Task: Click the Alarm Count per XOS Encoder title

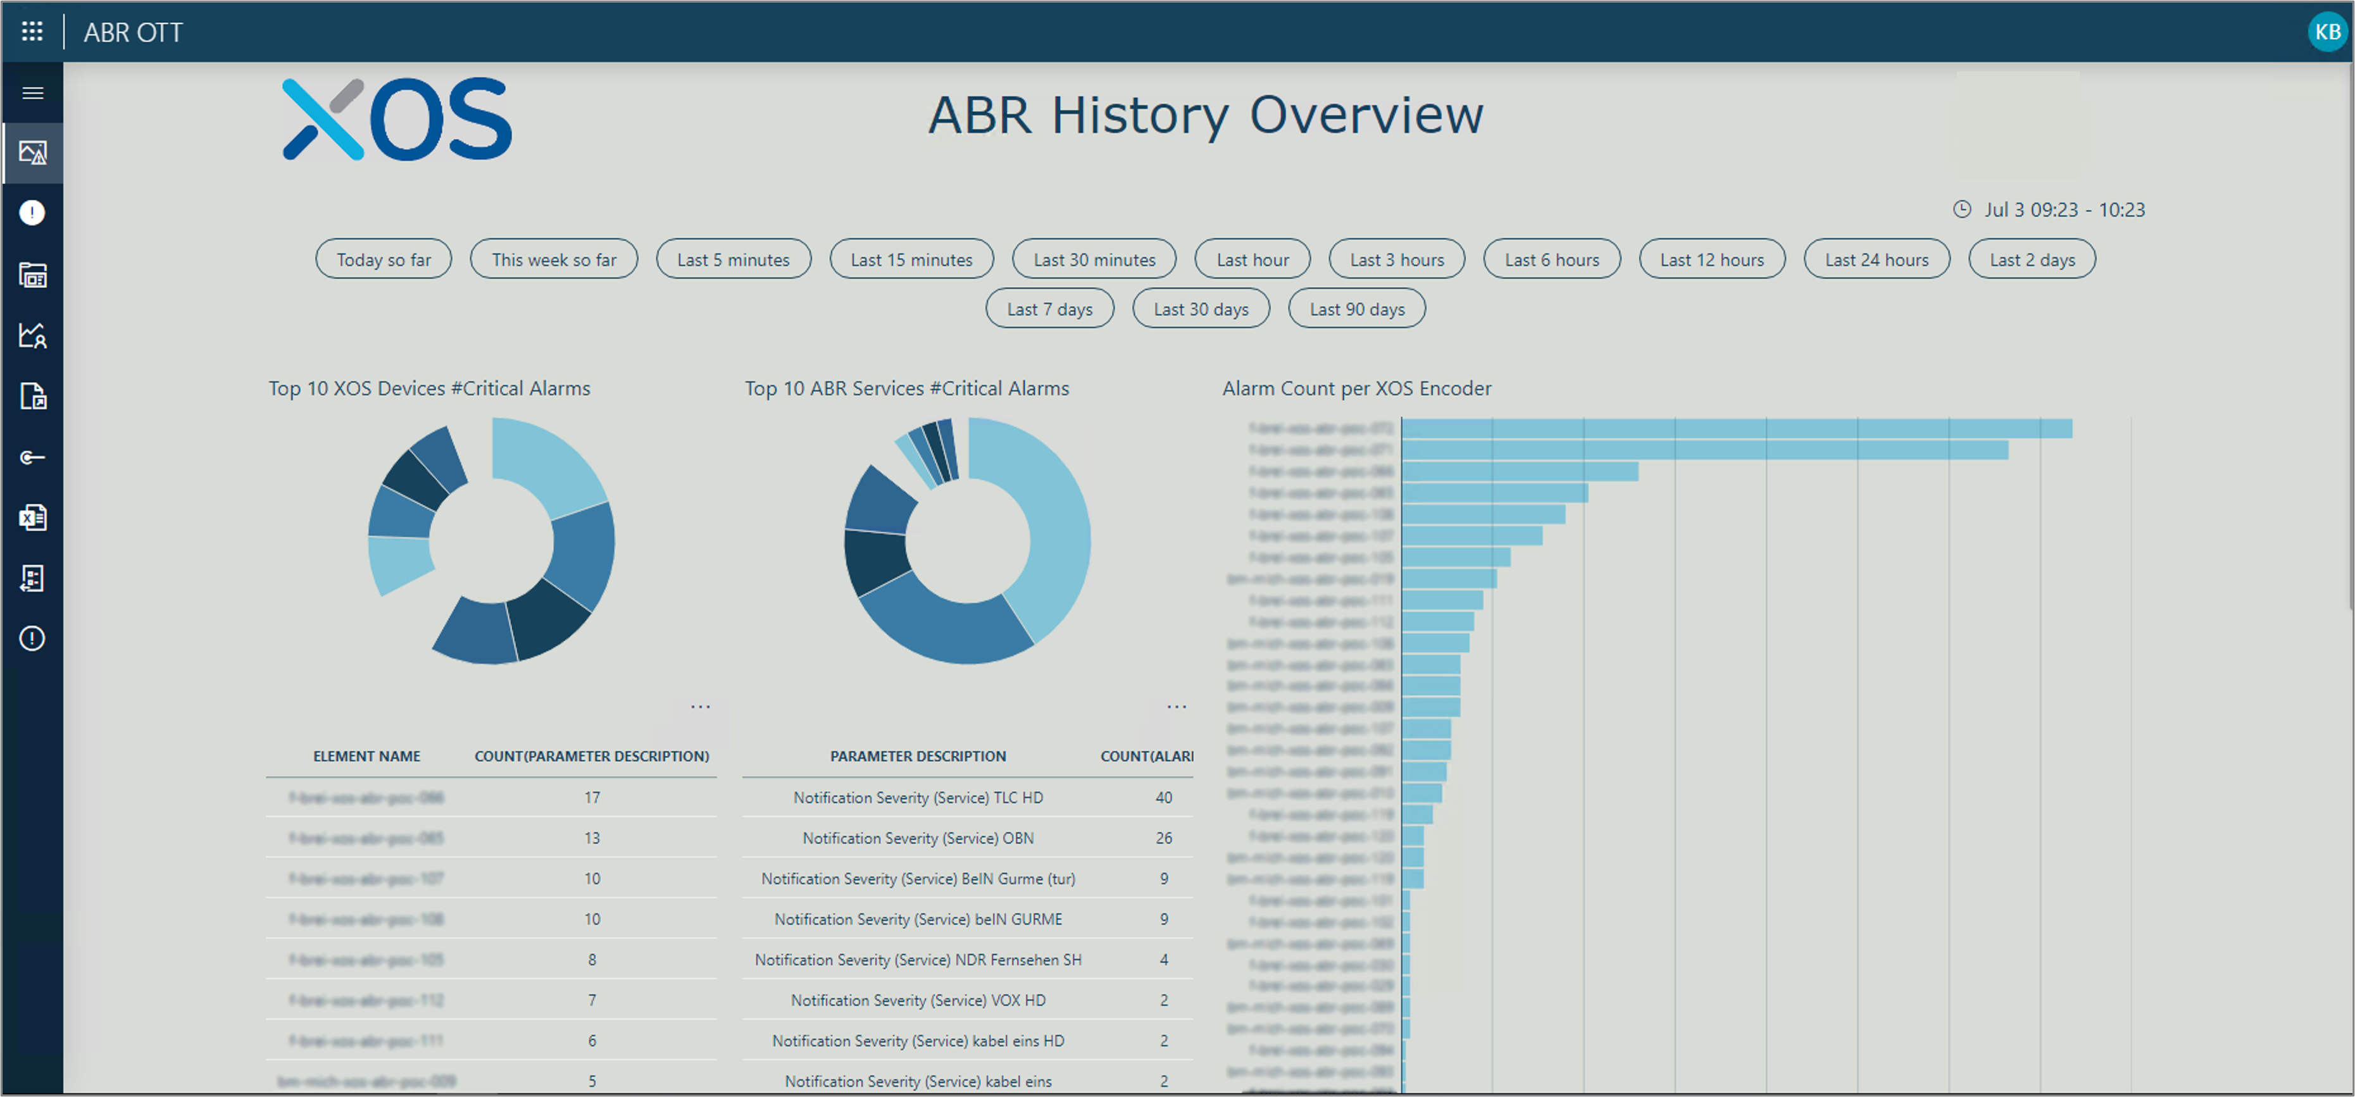Action: [1357, 388]
